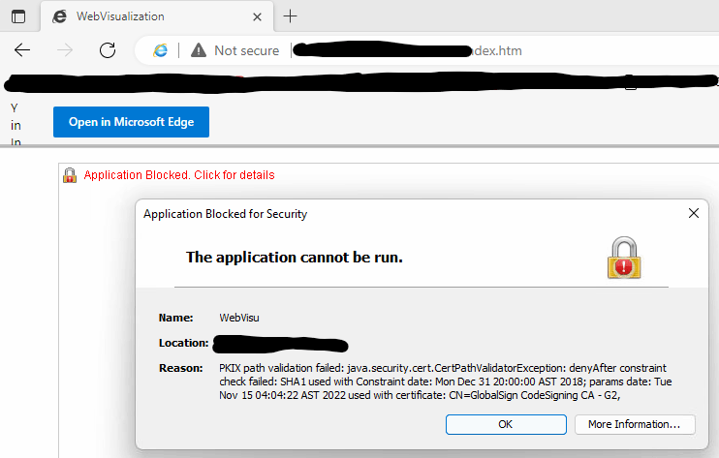
Task: Click the blocked application padlock icon
Action: tap(70, 175)
